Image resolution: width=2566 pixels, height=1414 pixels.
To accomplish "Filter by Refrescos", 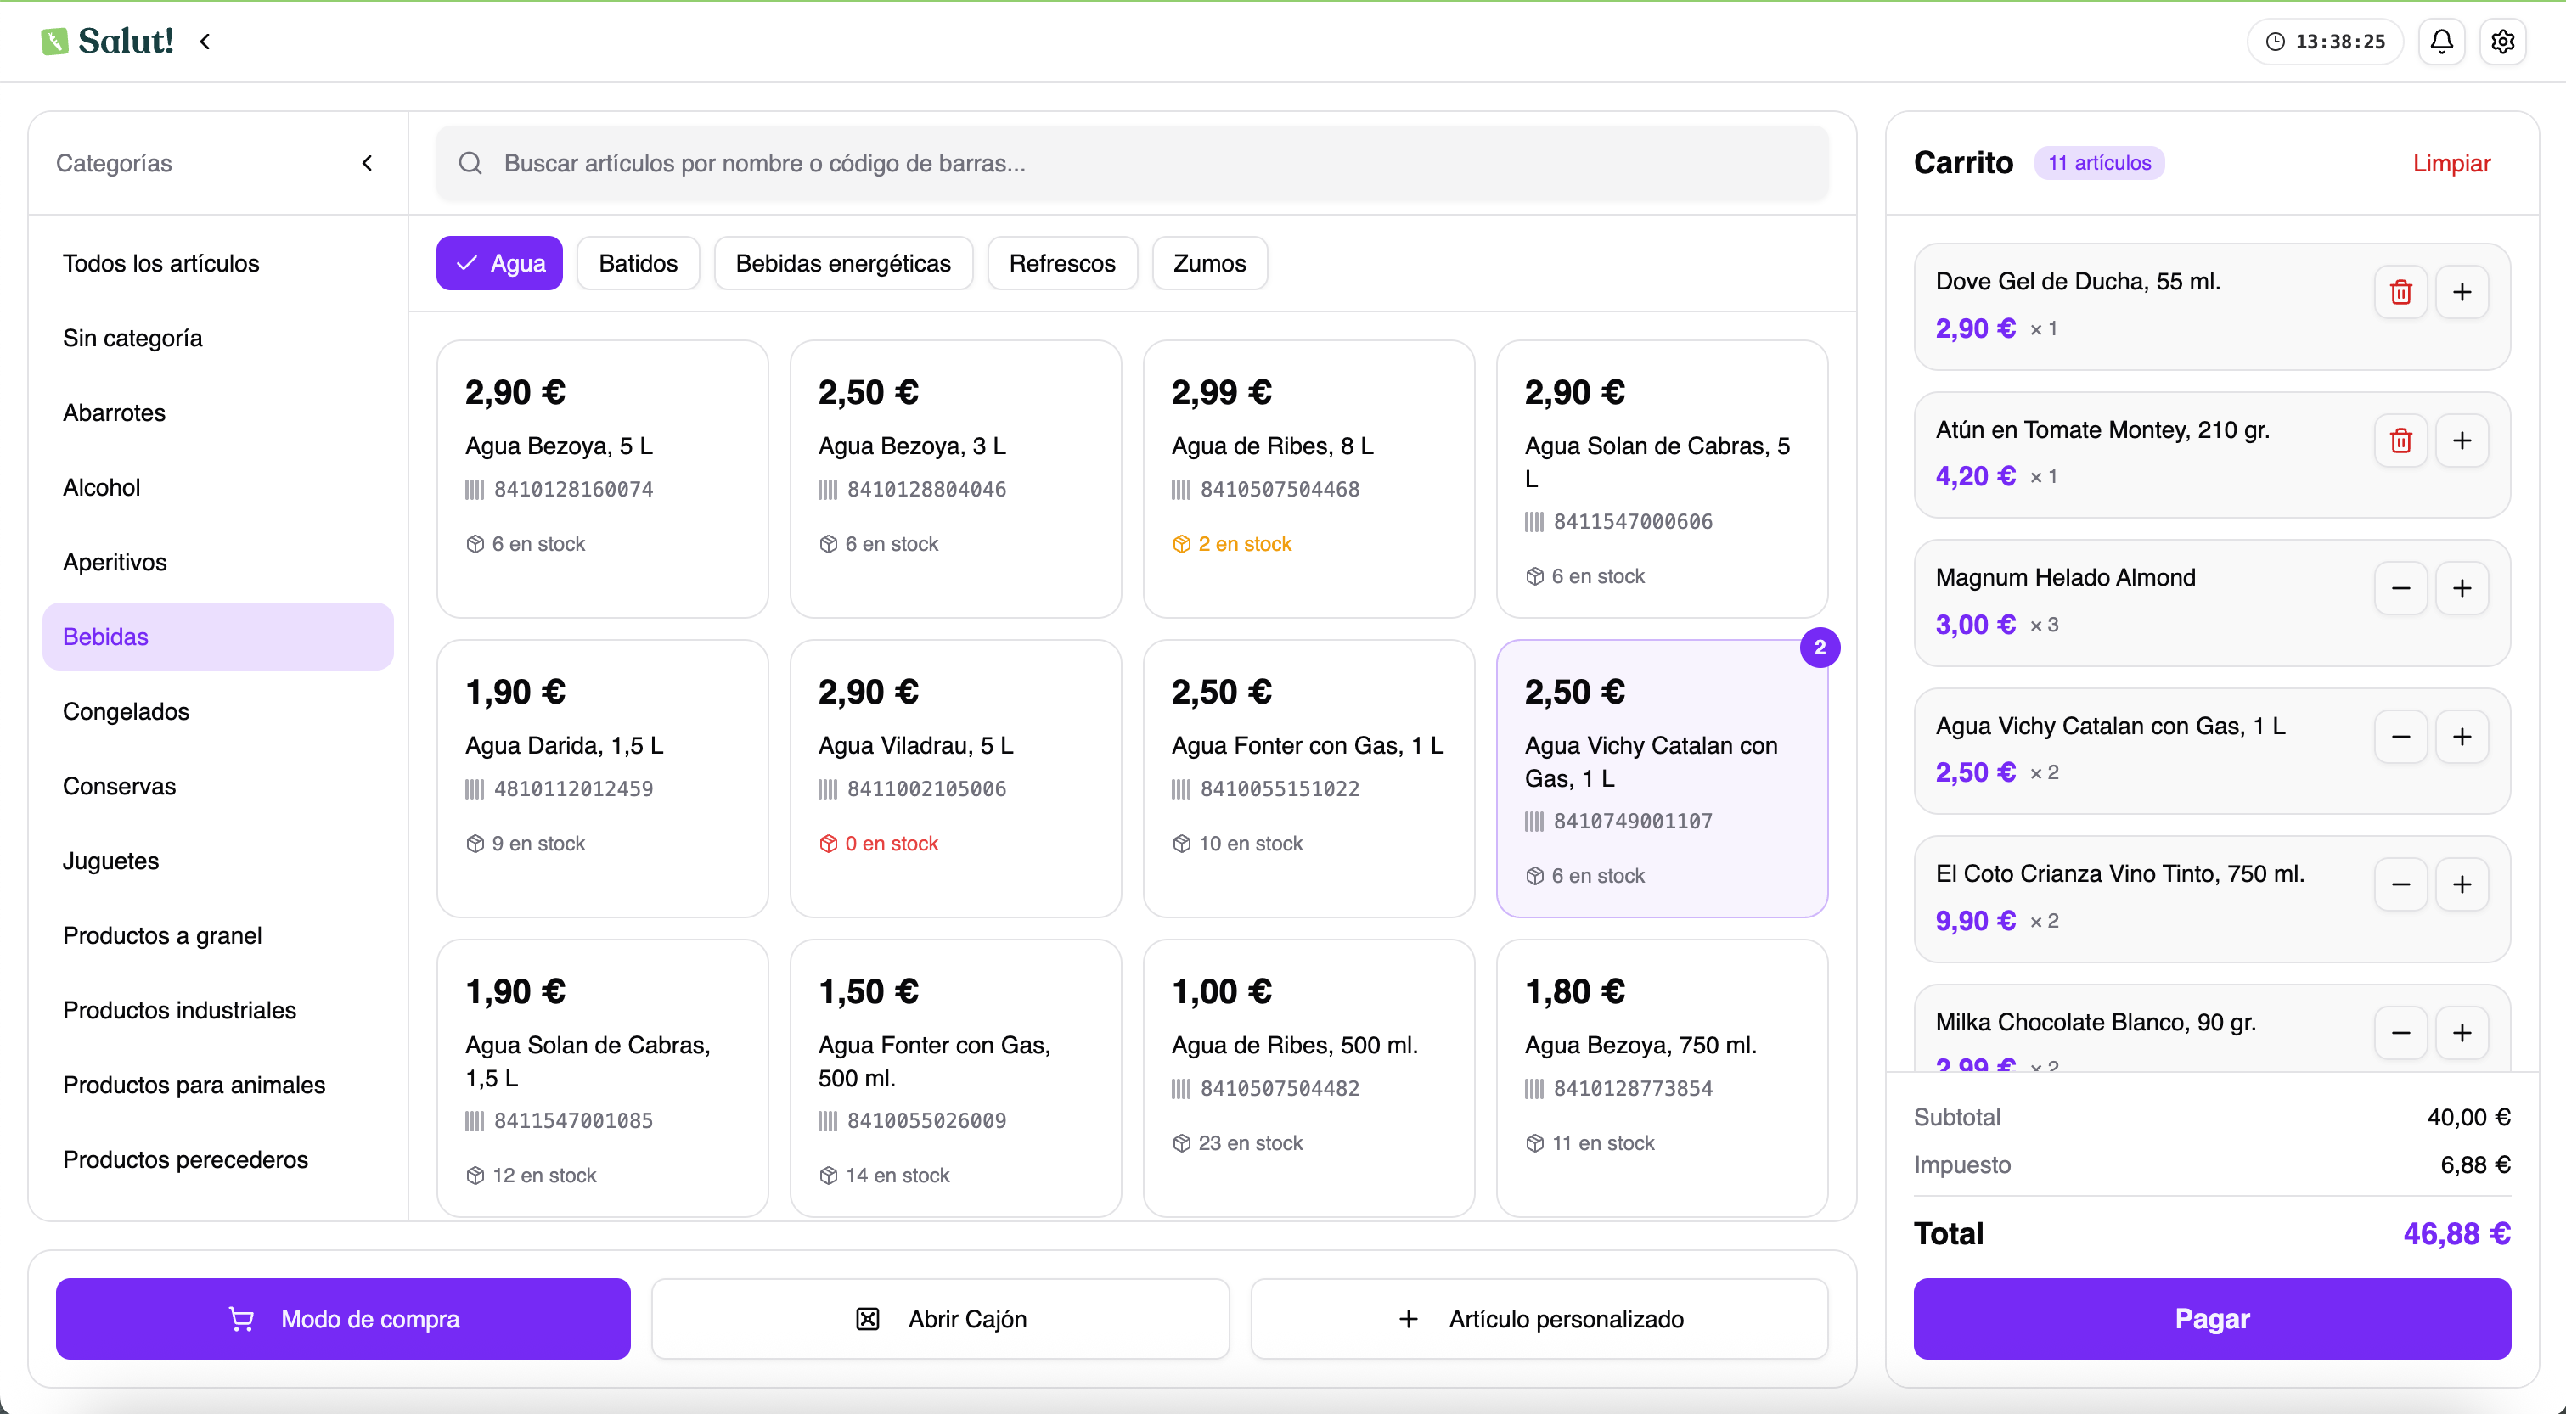I will [x=1062, y=263].
